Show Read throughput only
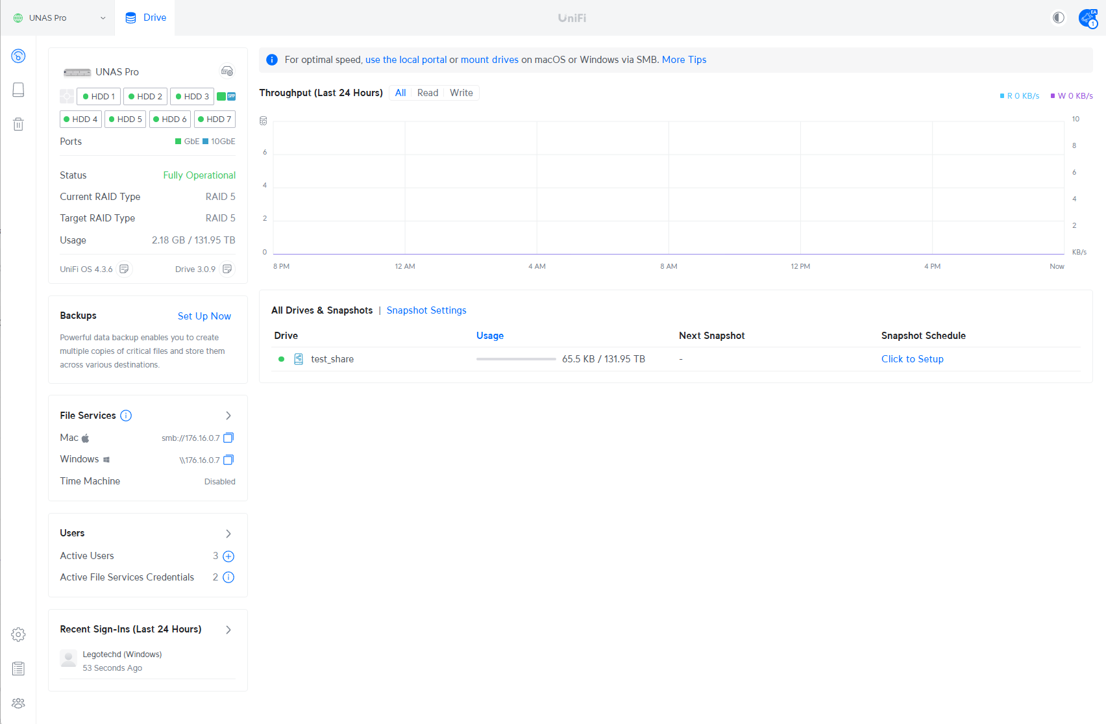1106x724 pixels. pyautogui.click(x=428, y=93)
